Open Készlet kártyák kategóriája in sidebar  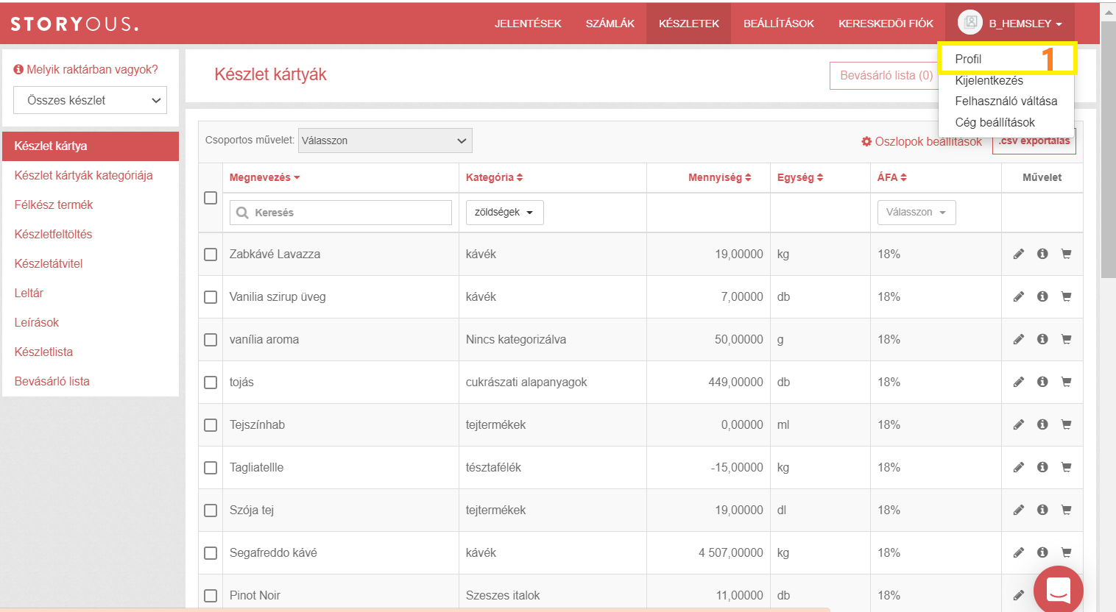(x=84, y=175)
